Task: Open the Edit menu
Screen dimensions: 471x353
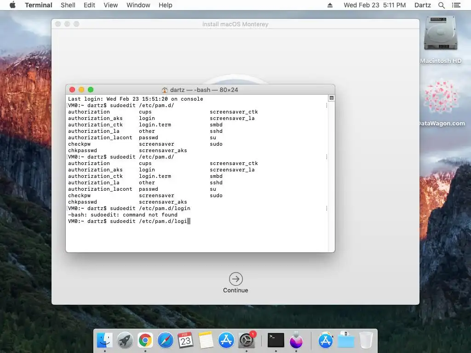Action: click(89, 5)
